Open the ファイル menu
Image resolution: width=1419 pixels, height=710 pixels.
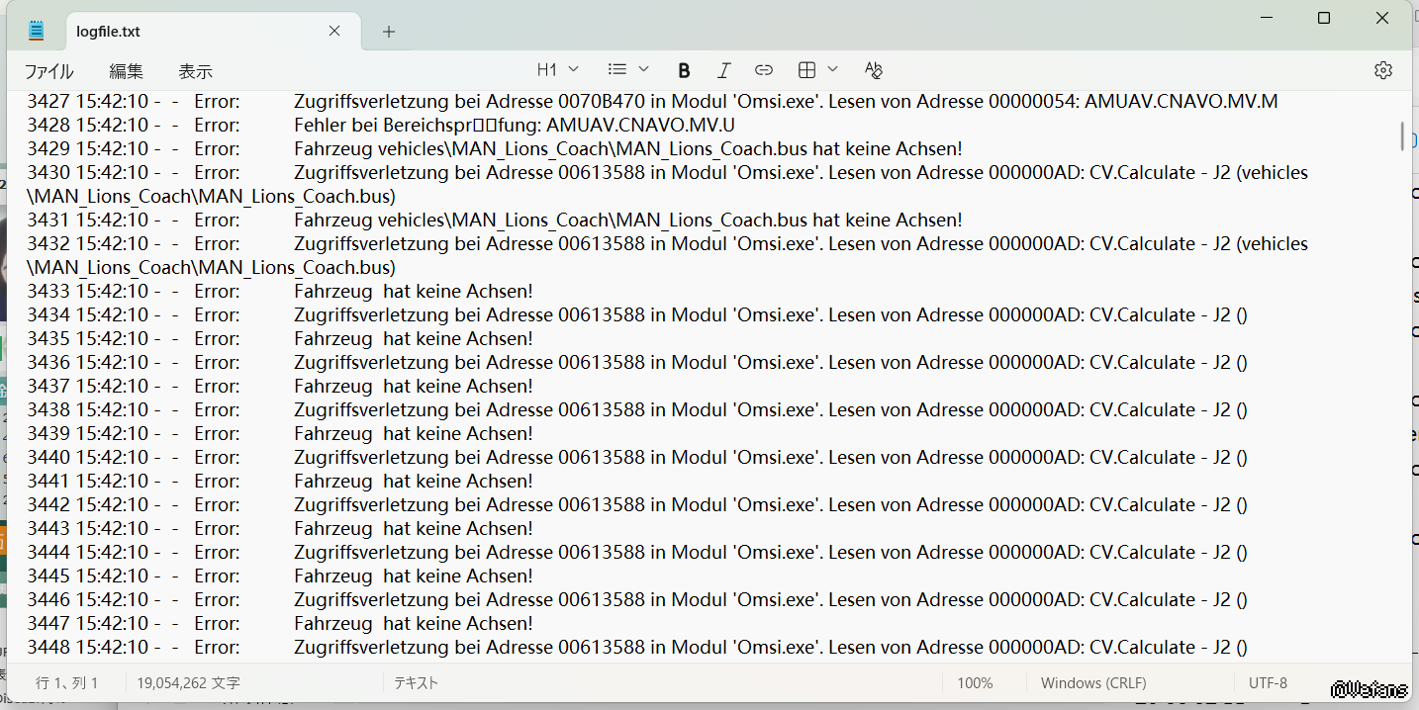click(x=48, y=71)
